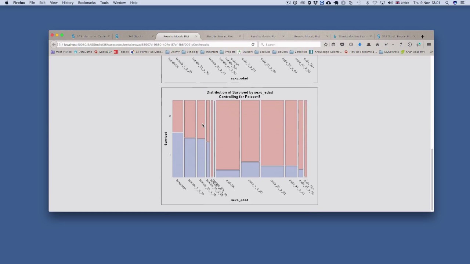Open the volume control in menu bar
Screen dimensions: 470x264
(390, 3)
